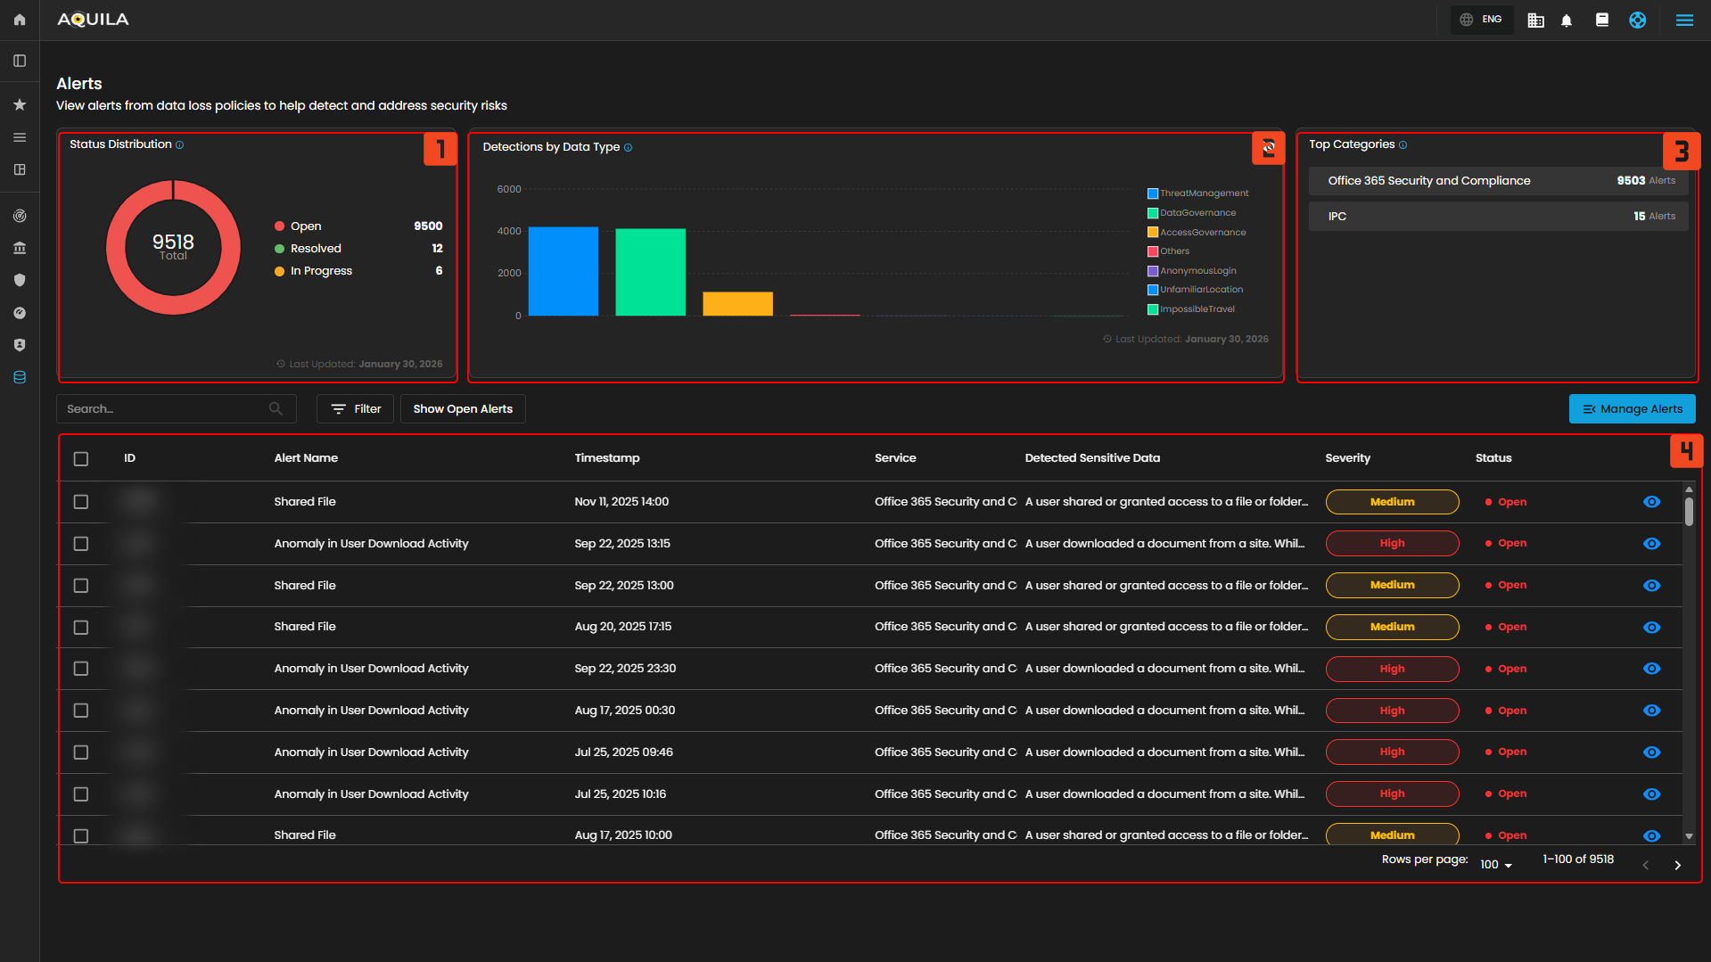1711x962 pixels.
Task: Click the help lifebuoy icon
Action: coord(1637,21)
